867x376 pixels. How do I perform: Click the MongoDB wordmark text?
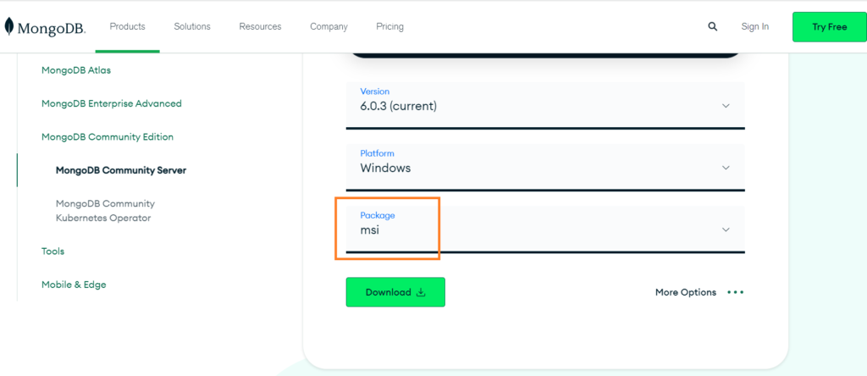(x=52, y=28)
